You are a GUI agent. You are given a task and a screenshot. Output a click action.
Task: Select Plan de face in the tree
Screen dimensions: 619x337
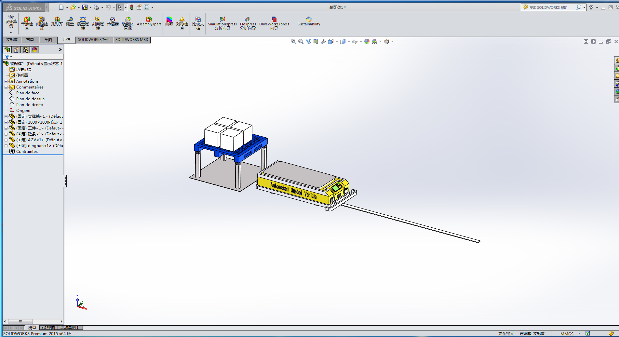[28, 93]
